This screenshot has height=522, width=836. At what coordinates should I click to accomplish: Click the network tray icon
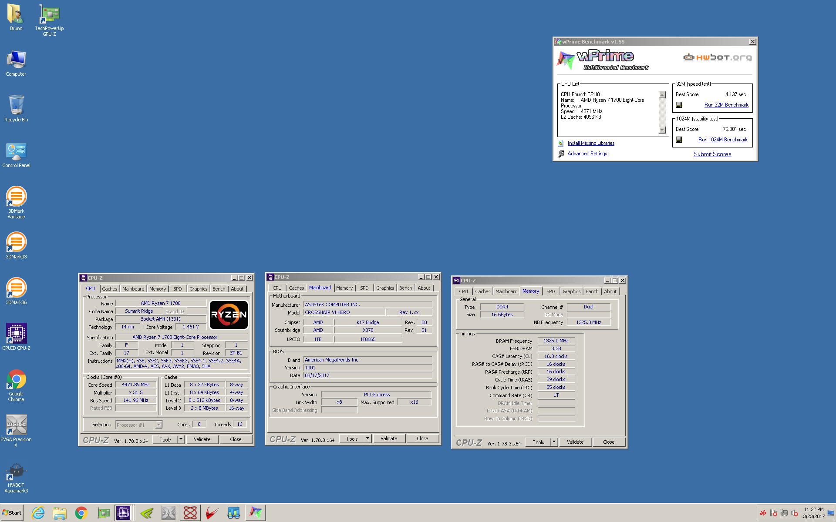[x=784, y=513]
